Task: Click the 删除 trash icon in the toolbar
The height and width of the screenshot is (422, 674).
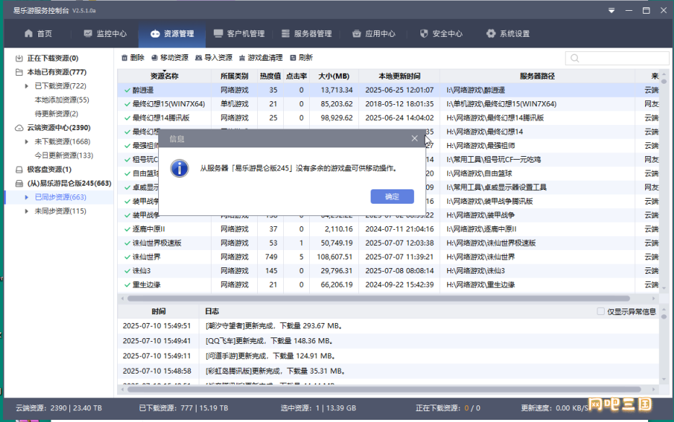Action: click(124, 58)
